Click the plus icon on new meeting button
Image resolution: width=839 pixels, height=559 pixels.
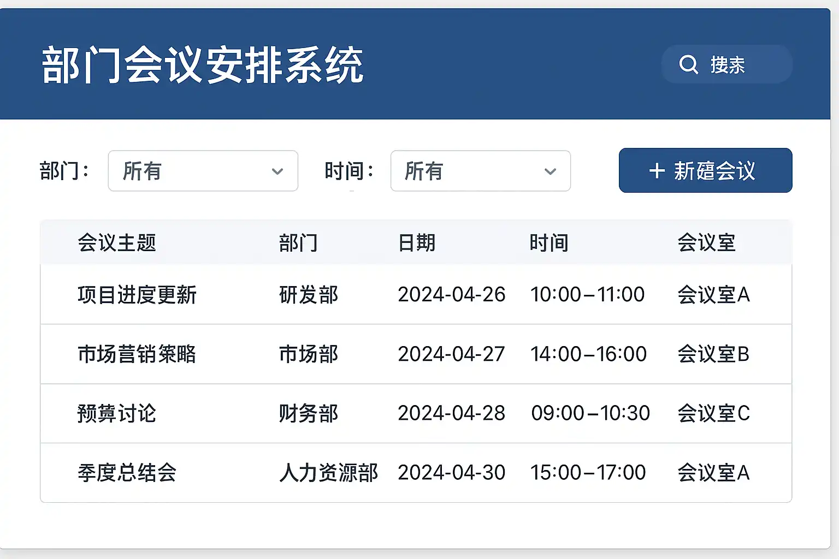pyautogui.click(x=657, y=171)
